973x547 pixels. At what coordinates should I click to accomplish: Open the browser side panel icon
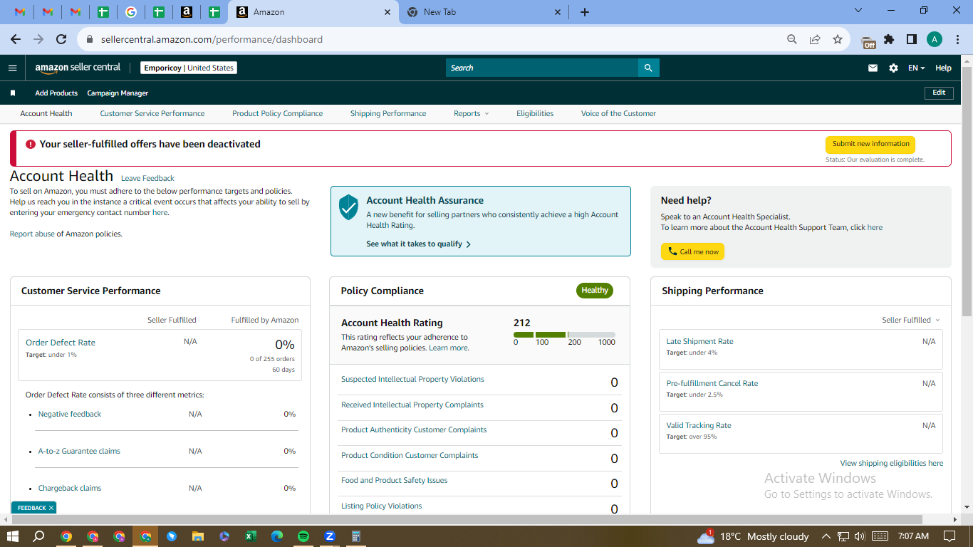912,40
